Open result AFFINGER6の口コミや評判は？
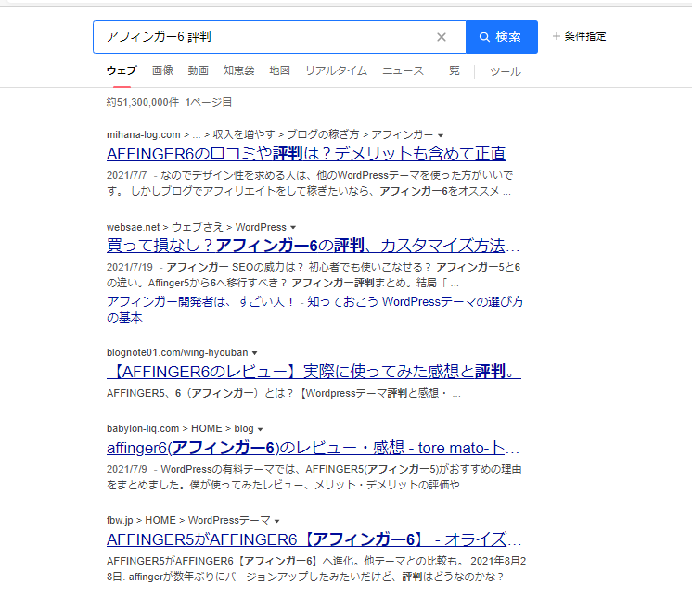 [314, 154]
